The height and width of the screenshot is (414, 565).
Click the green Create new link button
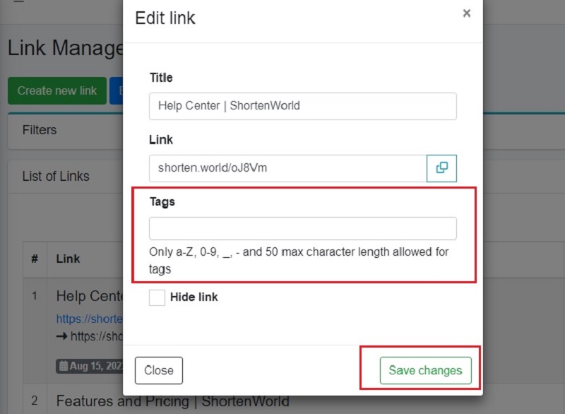57,91
